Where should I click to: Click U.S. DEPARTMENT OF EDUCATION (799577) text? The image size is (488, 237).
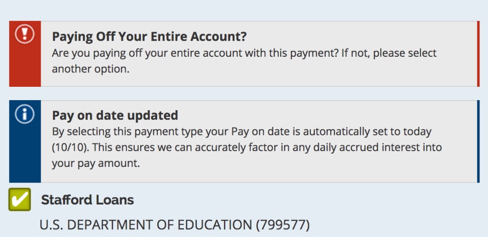[x=174, y=225]
